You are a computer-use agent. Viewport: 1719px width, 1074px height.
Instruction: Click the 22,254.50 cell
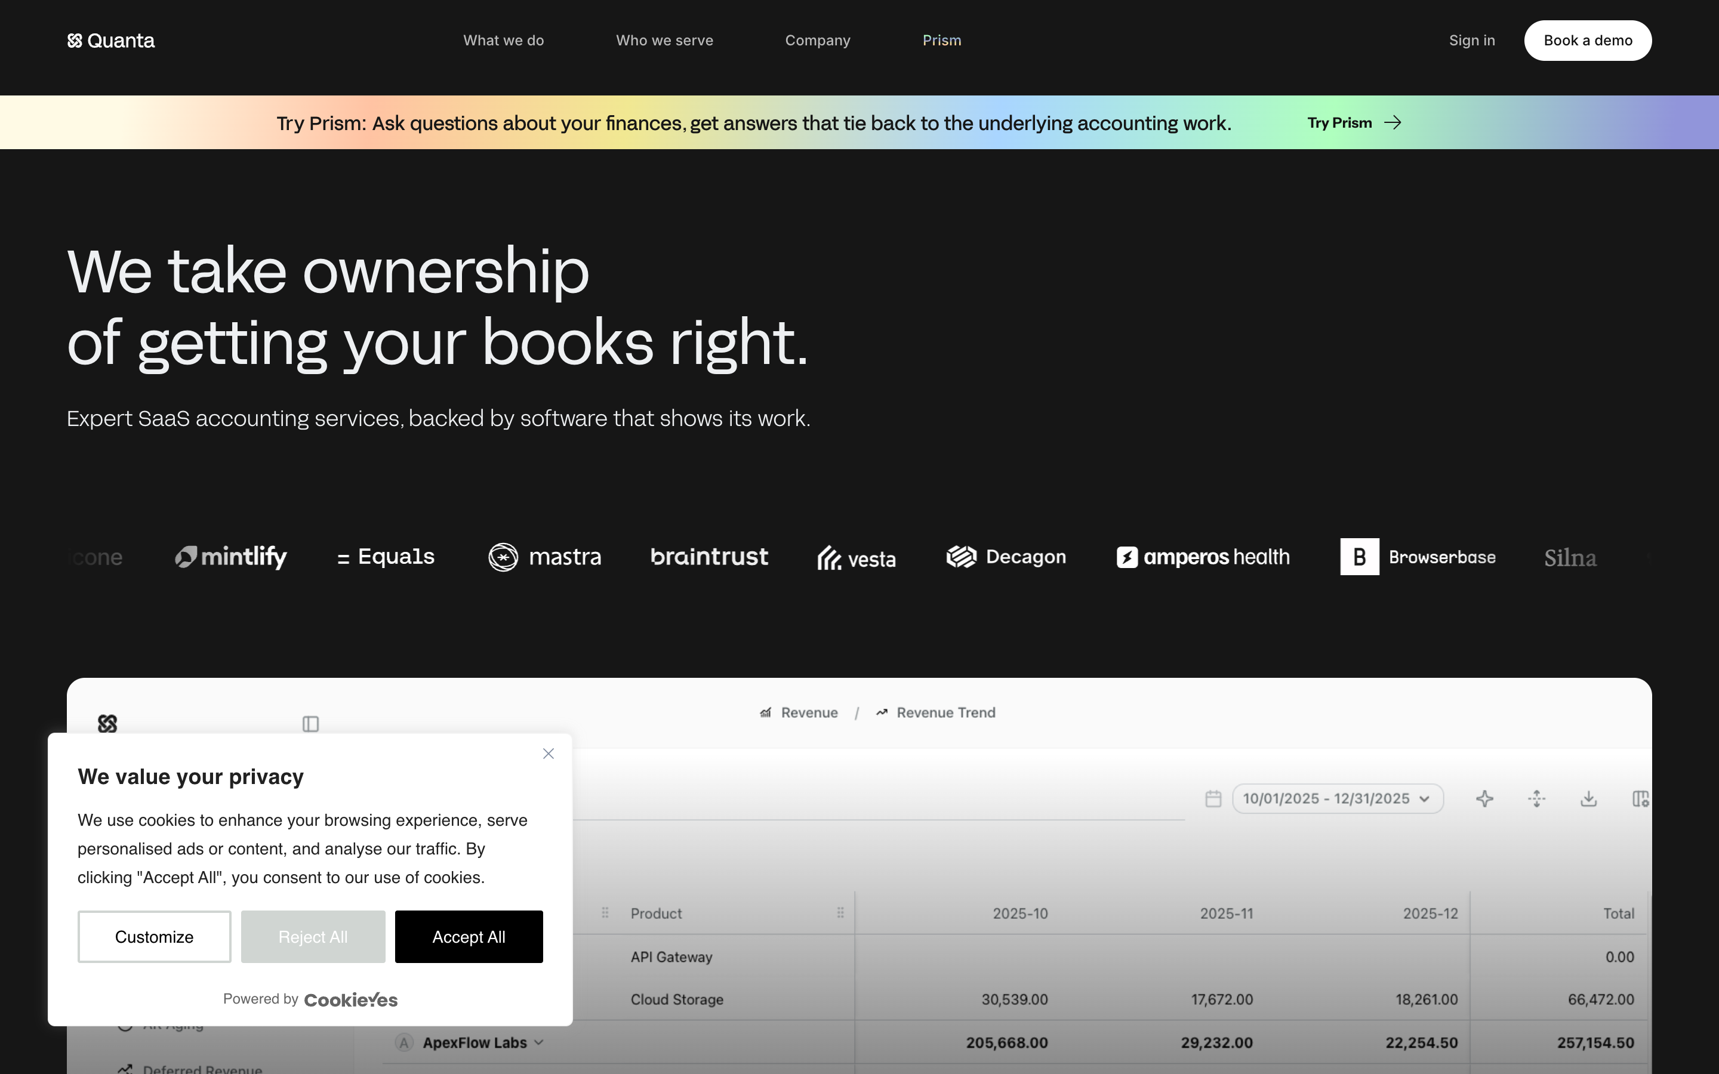tap(1421, 1043)
